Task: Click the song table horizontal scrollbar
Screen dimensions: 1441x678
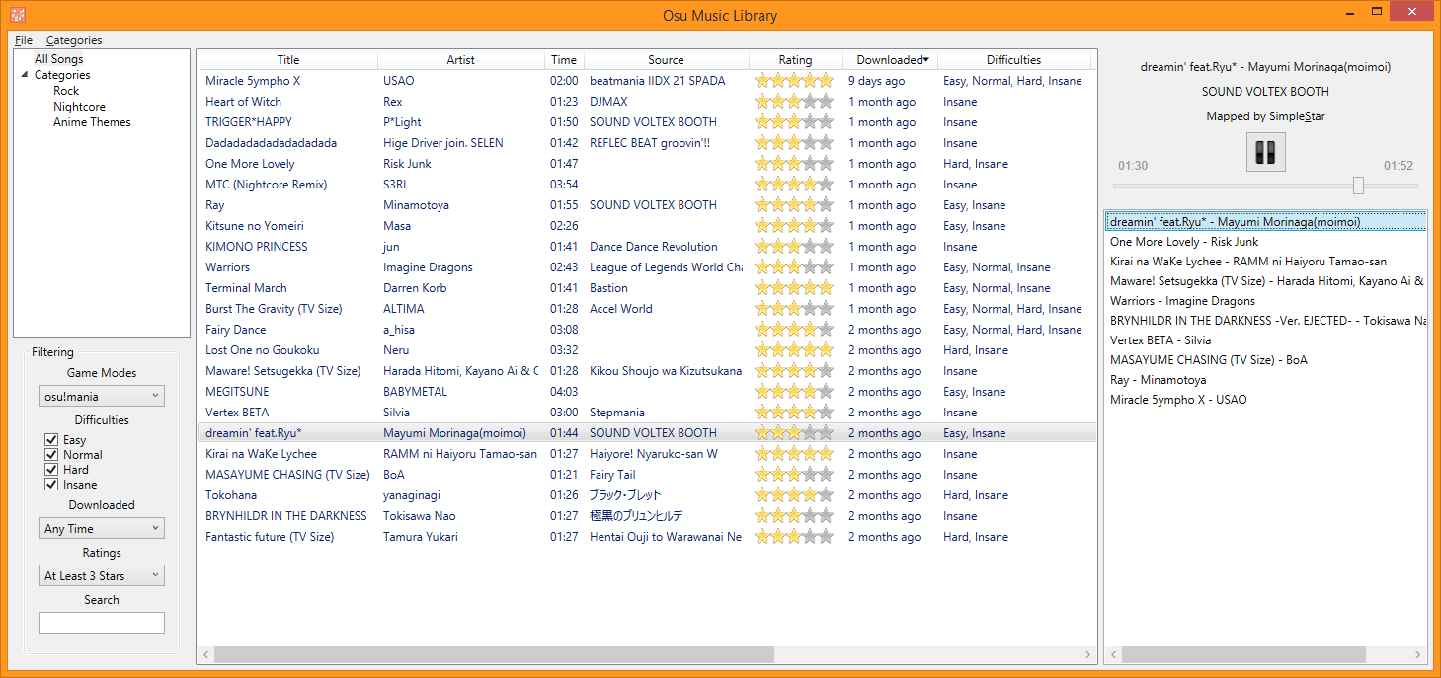Action: point(494,655)
